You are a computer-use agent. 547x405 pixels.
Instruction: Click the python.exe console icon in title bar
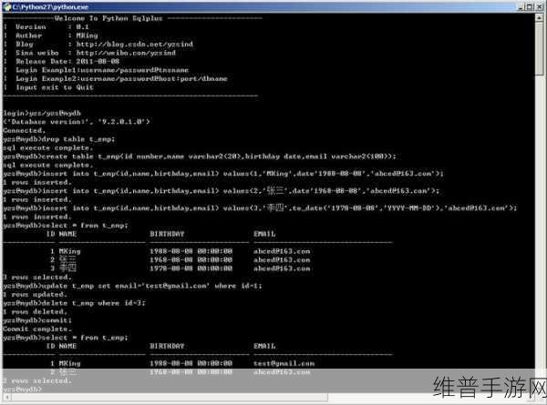coord(6,6)
